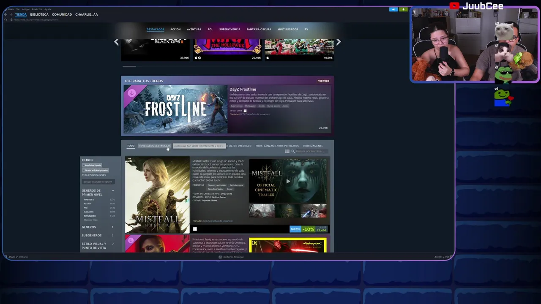Switch results to list view icon
Viewport: 541px width, 304px height.
[x=287, y=151]
